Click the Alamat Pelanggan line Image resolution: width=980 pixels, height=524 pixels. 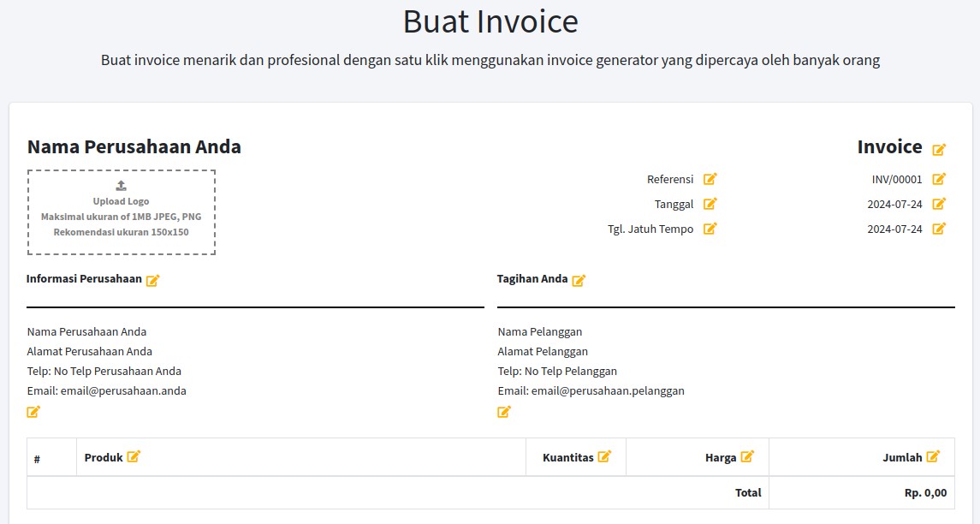coord(543,351)
